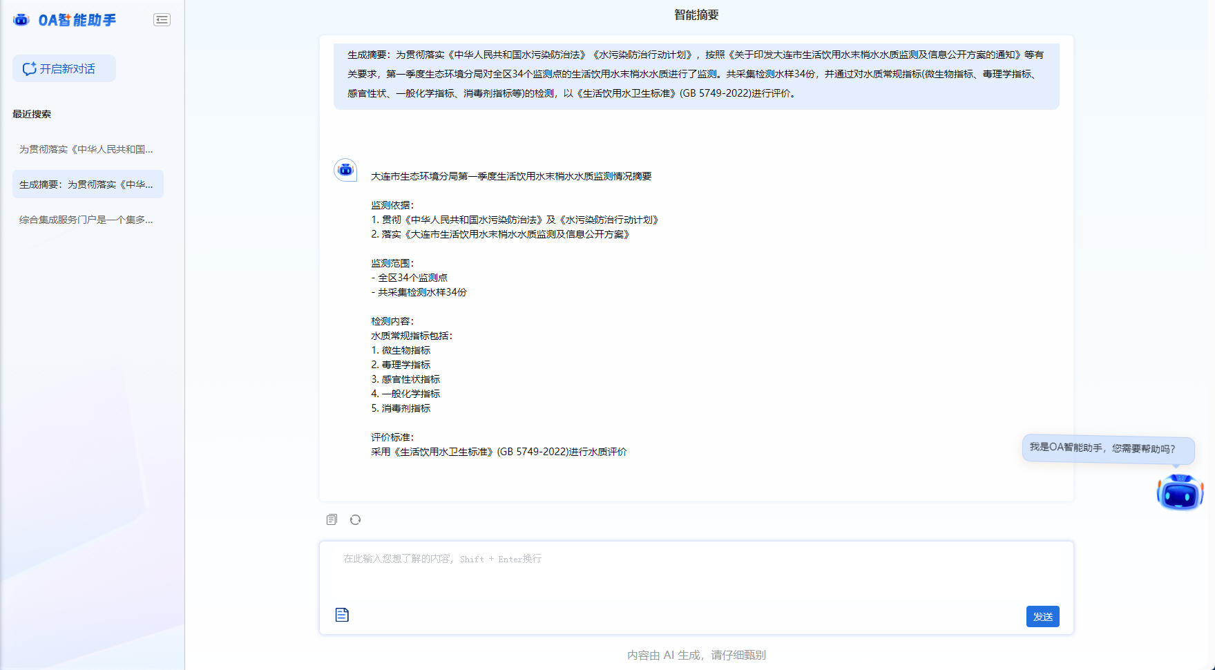1215x670 pixels.
Task: Attach a document using the file icon
Action: [342, 615]
